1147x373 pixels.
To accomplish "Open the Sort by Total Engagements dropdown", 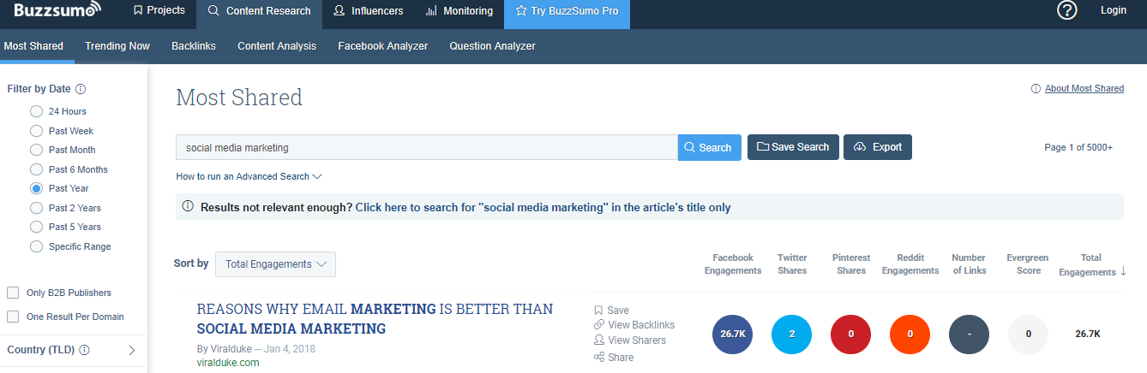I will [x=275, y=264].
